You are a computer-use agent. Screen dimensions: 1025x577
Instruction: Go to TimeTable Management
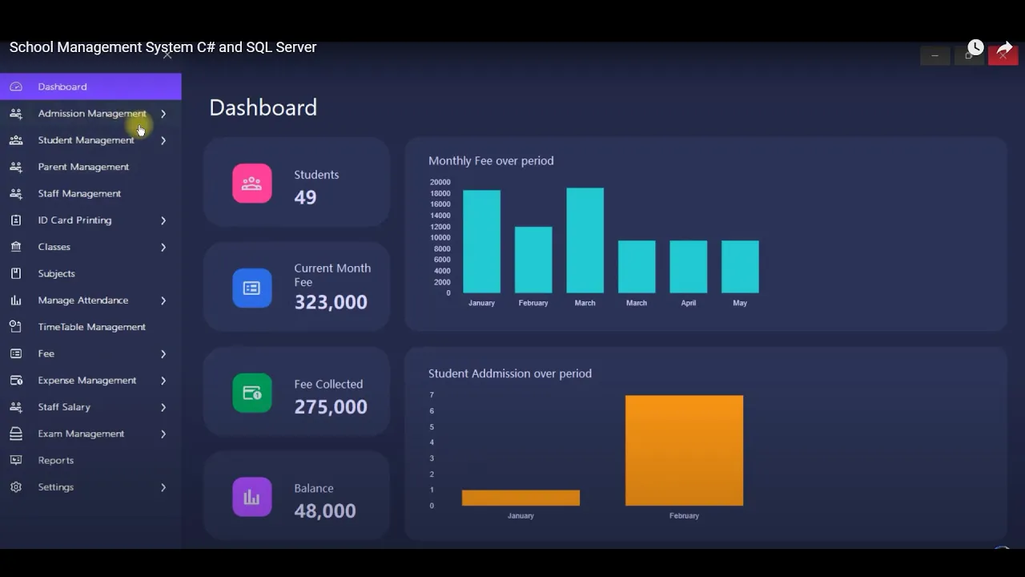pyautogui.click(x=90, y=327)
